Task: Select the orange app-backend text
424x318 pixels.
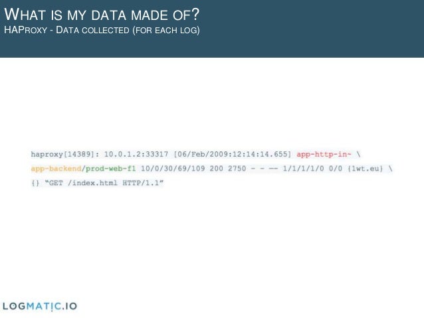Action: [x=56, y=169]
